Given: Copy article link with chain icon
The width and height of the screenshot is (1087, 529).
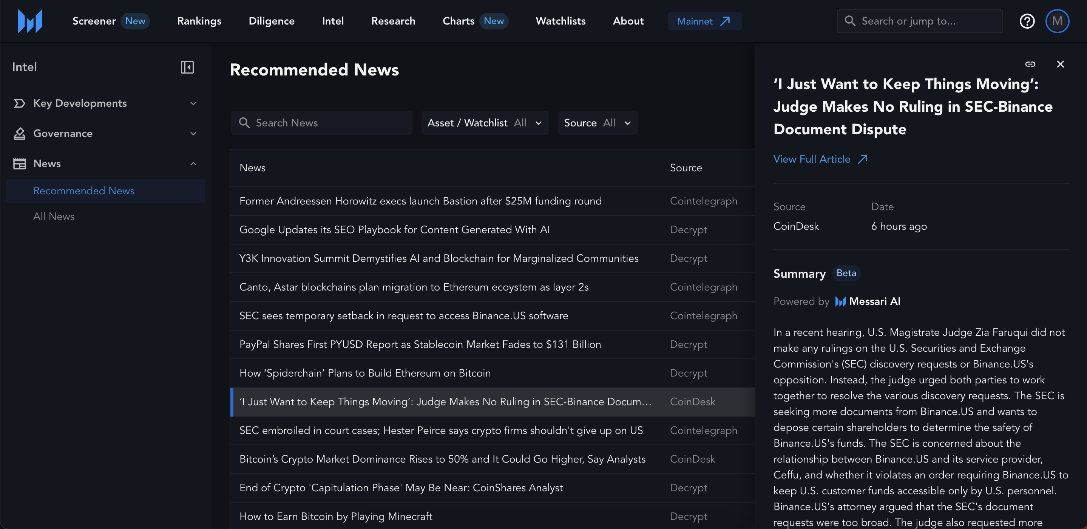Looking at the screenshot, I should [x=1030, y=64].
